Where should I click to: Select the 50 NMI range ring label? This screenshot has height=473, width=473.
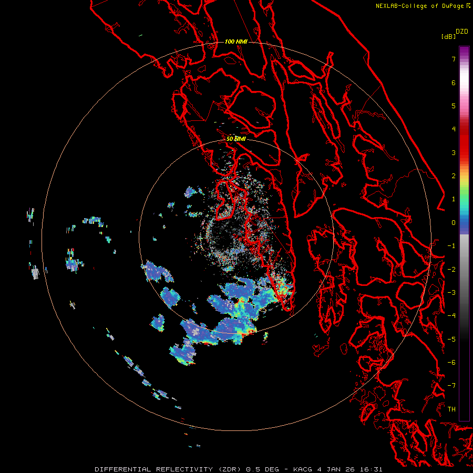(x=236, y=139)
